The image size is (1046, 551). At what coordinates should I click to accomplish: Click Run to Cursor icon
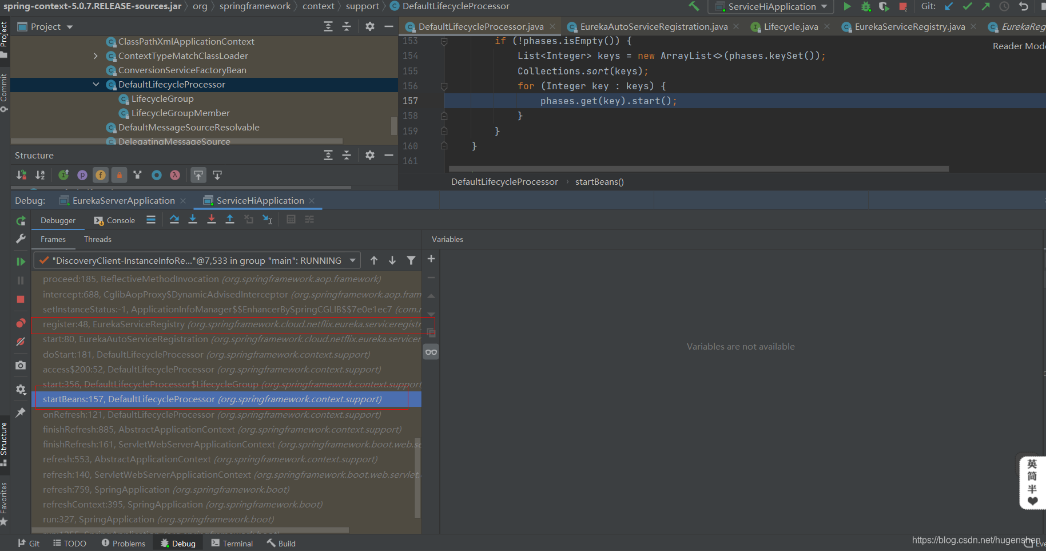pyautogui.click(x=267, y=219)
